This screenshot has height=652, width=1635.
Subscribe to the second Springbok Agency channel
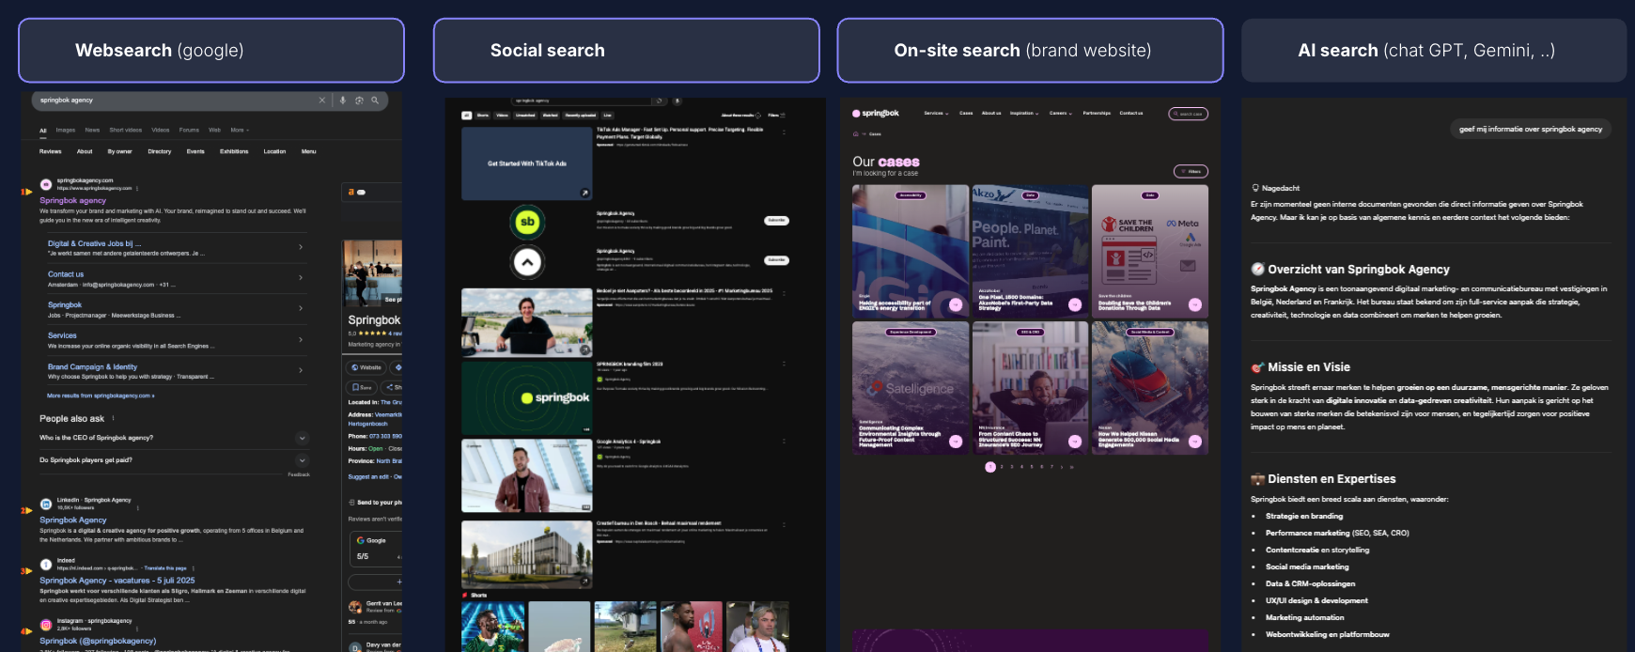click(777, 260)
